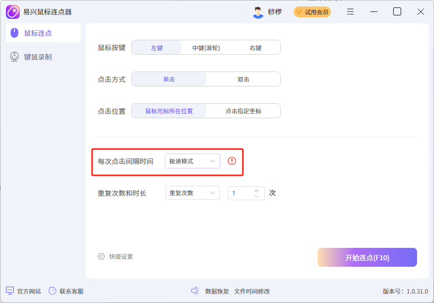Minimize the window
Image resolution: width=434 pixels, height=303 pixels.
[x=374, y=12]
